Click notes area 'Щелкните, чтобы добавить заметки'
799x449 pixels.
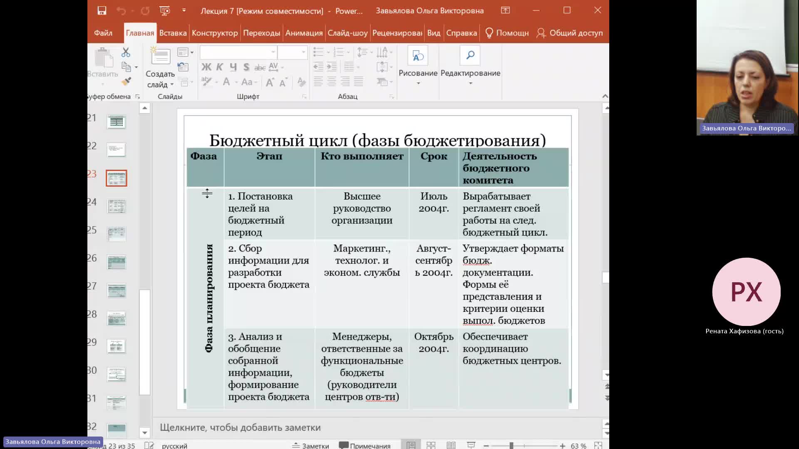point(240,427)
